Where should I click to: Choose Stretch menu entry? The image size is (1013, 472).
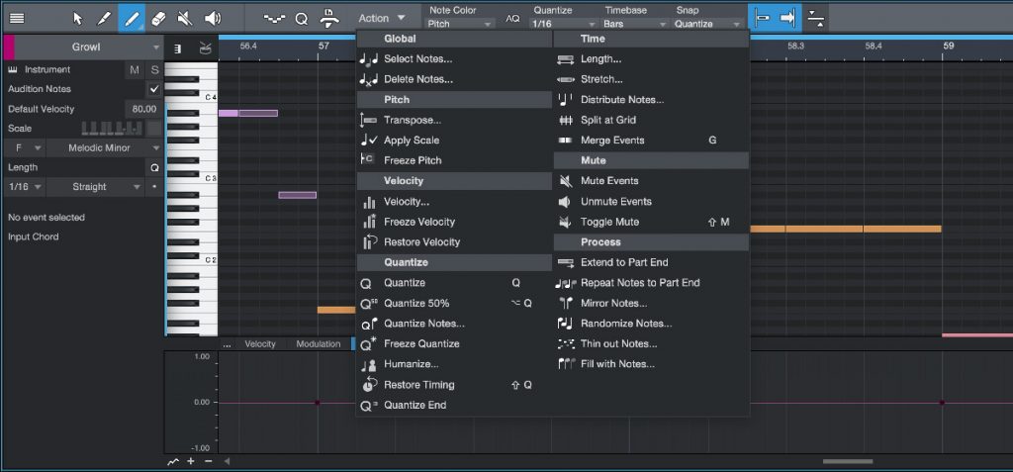[651, 79]
